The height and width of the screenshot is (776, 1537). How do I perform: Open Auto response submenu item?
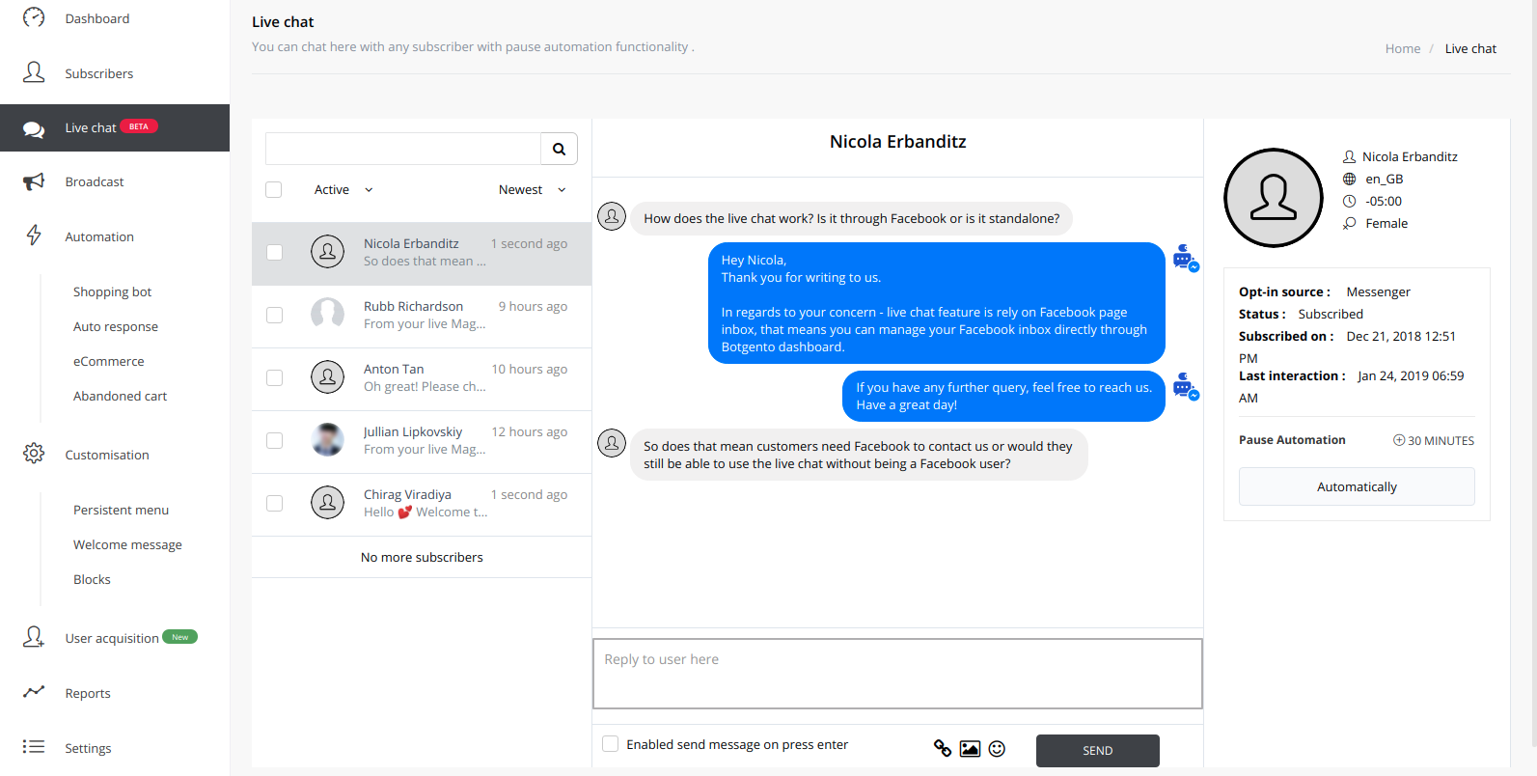click(116, 326)
